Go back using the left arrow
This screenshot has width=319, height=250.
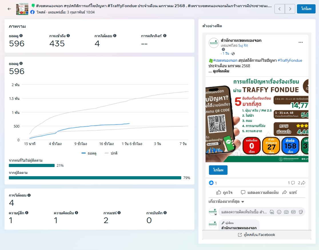point(9,9)
